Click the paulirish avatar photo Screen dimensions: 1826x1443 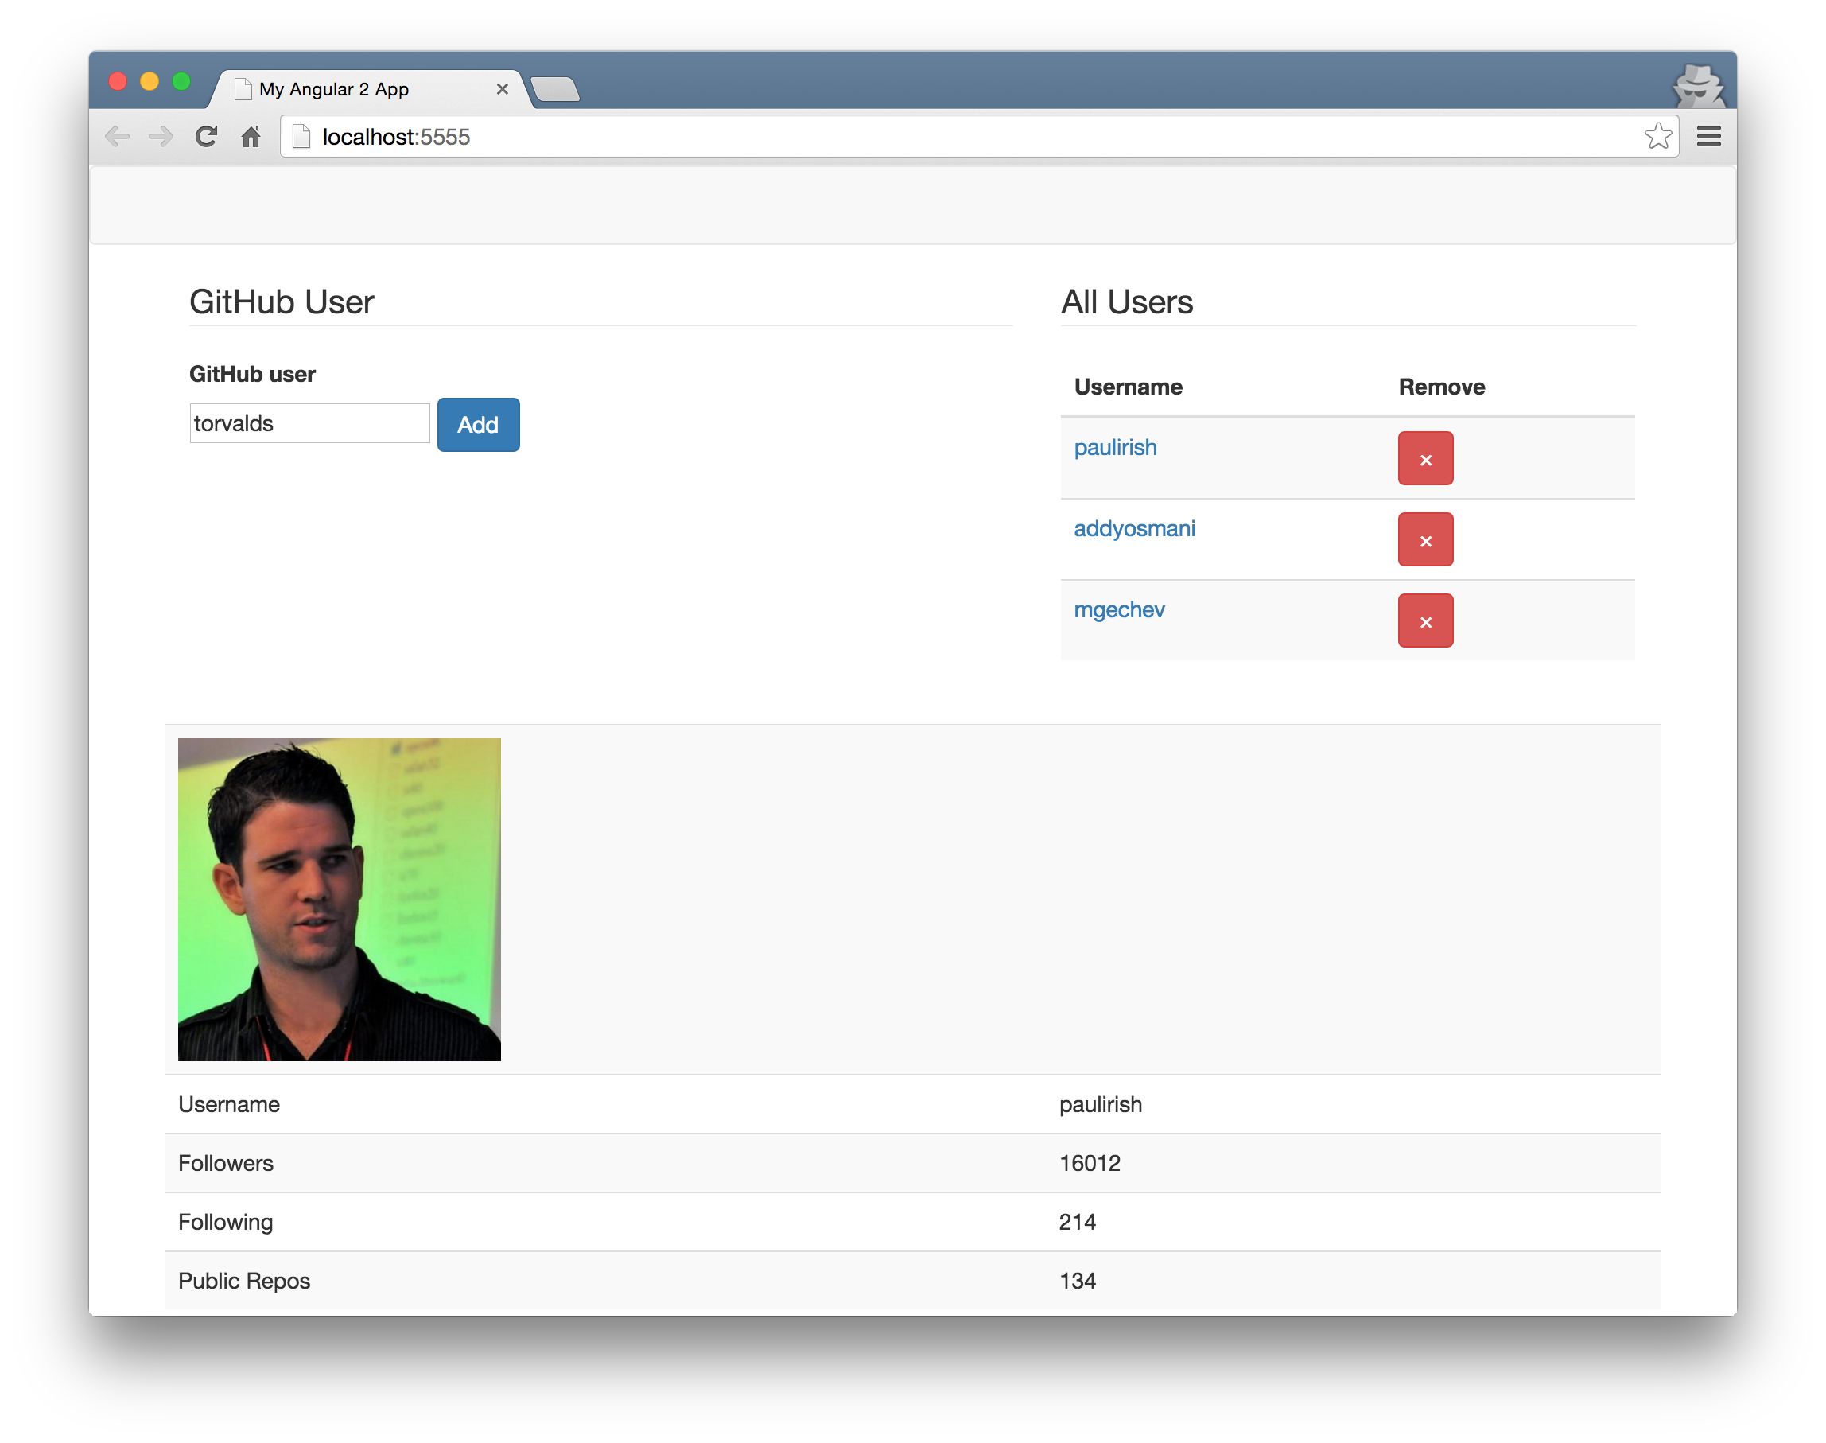(x=340, y=900)
